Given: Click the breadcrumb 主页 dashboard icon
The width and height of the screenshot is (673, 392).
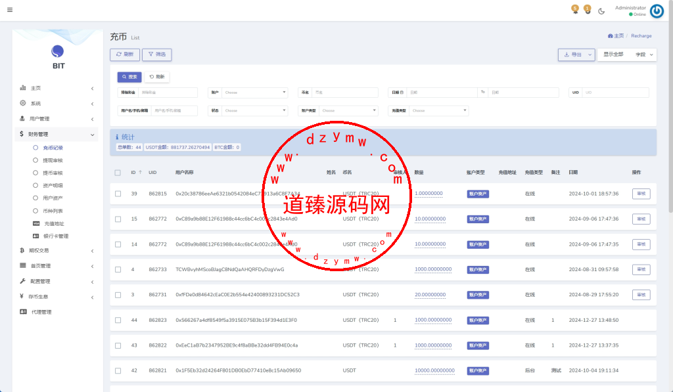Looking at the screenshot, I should (611, 36).
